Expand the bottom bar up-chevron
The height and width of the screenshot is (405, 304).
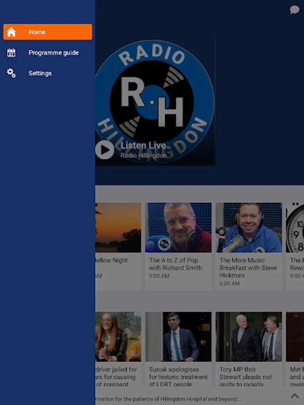(295, 396)
